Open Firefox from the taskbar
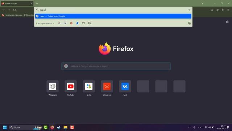Viewport: 232px width, 131px height. pos(52,127)
